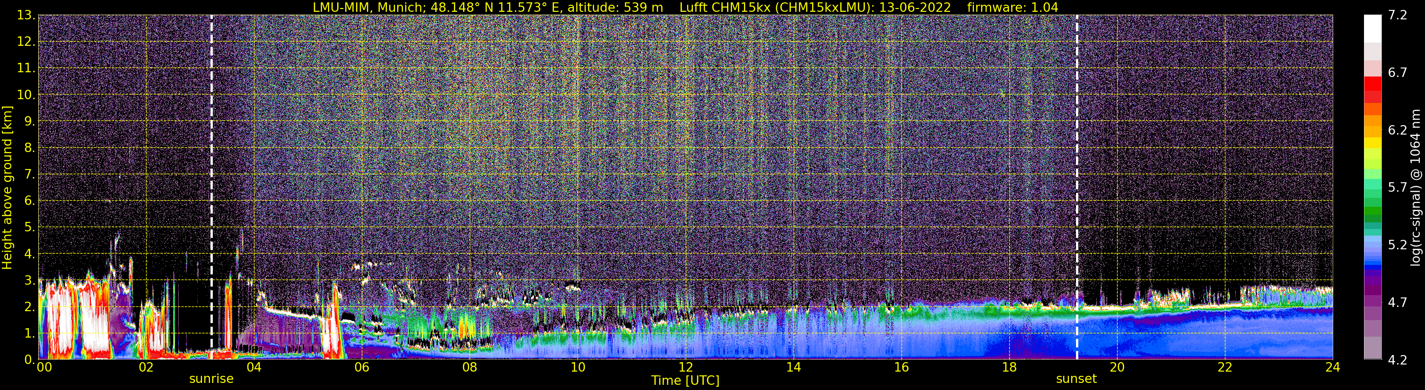Image resolution: width=1425 pixels, height=390 pixels.
Task: Click the 'log(rc-signal) @ 1064 nm' colorbar label
Action: click(1416, 188)
